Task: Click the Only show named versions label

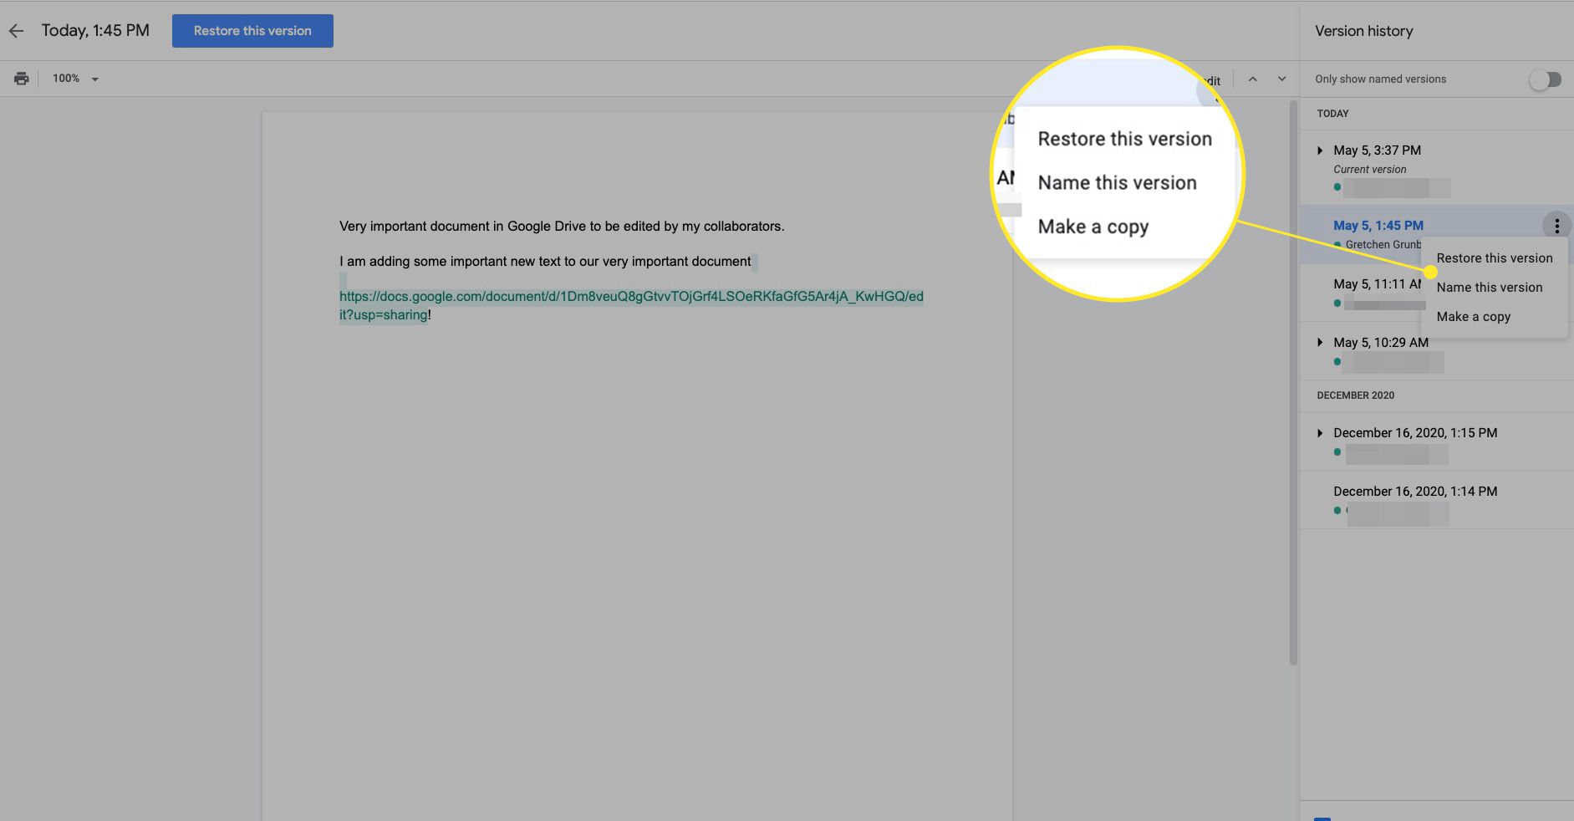Action: 1380,79
